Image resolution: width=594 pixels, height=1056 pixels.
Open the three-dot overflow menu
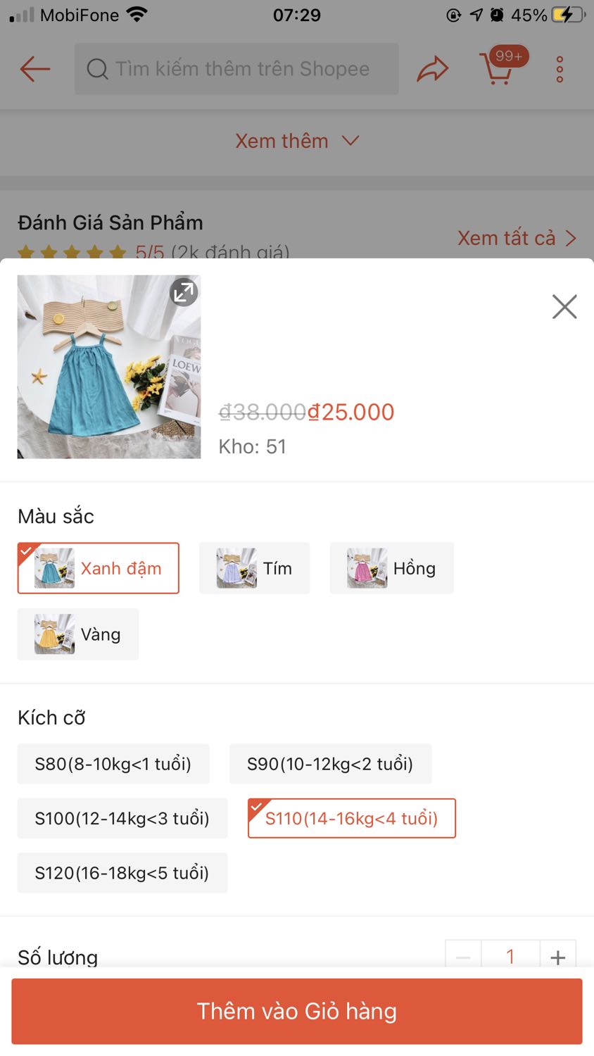coord(558,68)
